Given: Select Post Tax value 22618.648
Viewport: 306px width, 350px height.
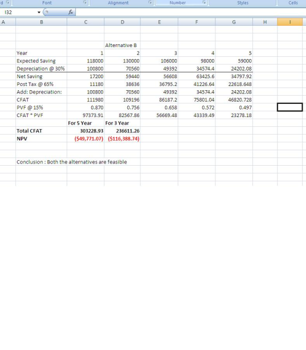Looking at the screenshot, I should [234, 84].
